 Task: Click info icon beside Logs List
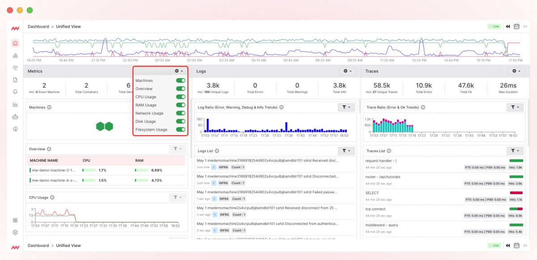tap(222, 151)
